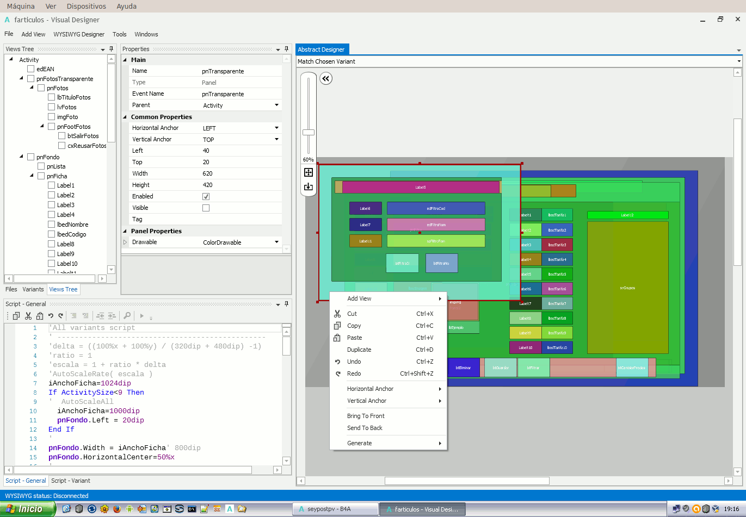Image resolution: width=746 pixels, height=517 pixels.
Task: Switch to the Script - Variant tab
Action: point(71,481)
